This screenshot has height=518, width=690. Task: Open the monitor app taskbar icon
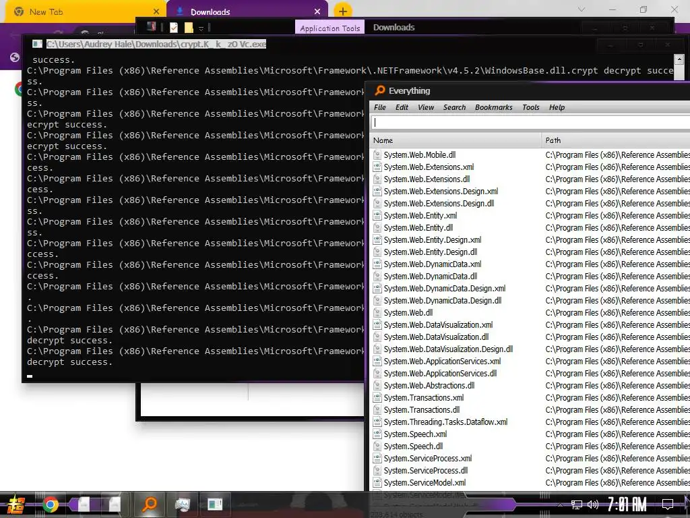point(182,504)
